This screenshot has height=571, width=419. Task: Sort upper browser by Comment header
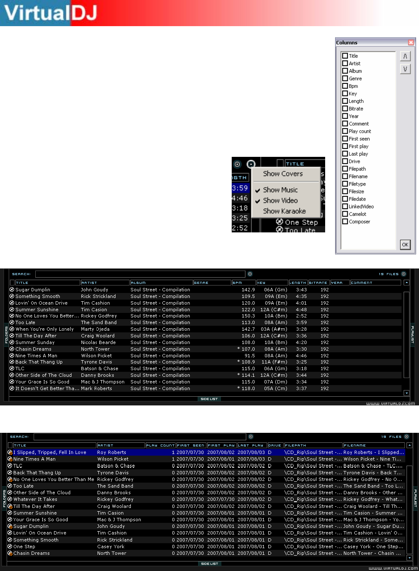[375, 283]
